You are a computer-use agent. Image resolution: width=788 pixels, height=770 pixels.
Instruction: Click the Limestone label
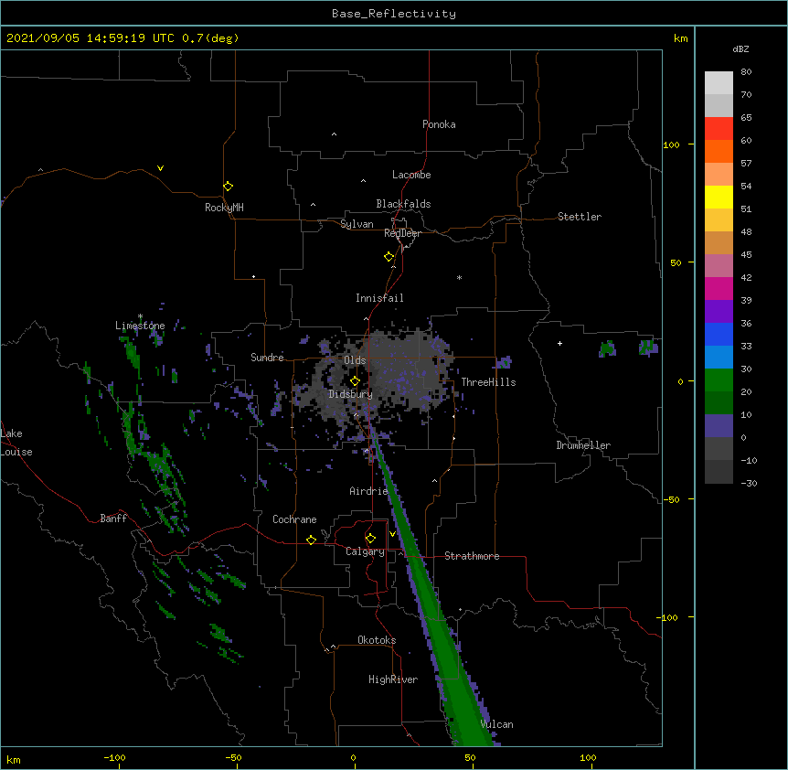click(140, 326)
